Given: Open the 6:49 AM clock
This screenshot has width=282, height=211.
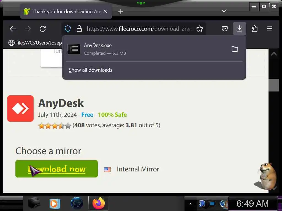Looking at the screenshot, I should pos(252,204).
